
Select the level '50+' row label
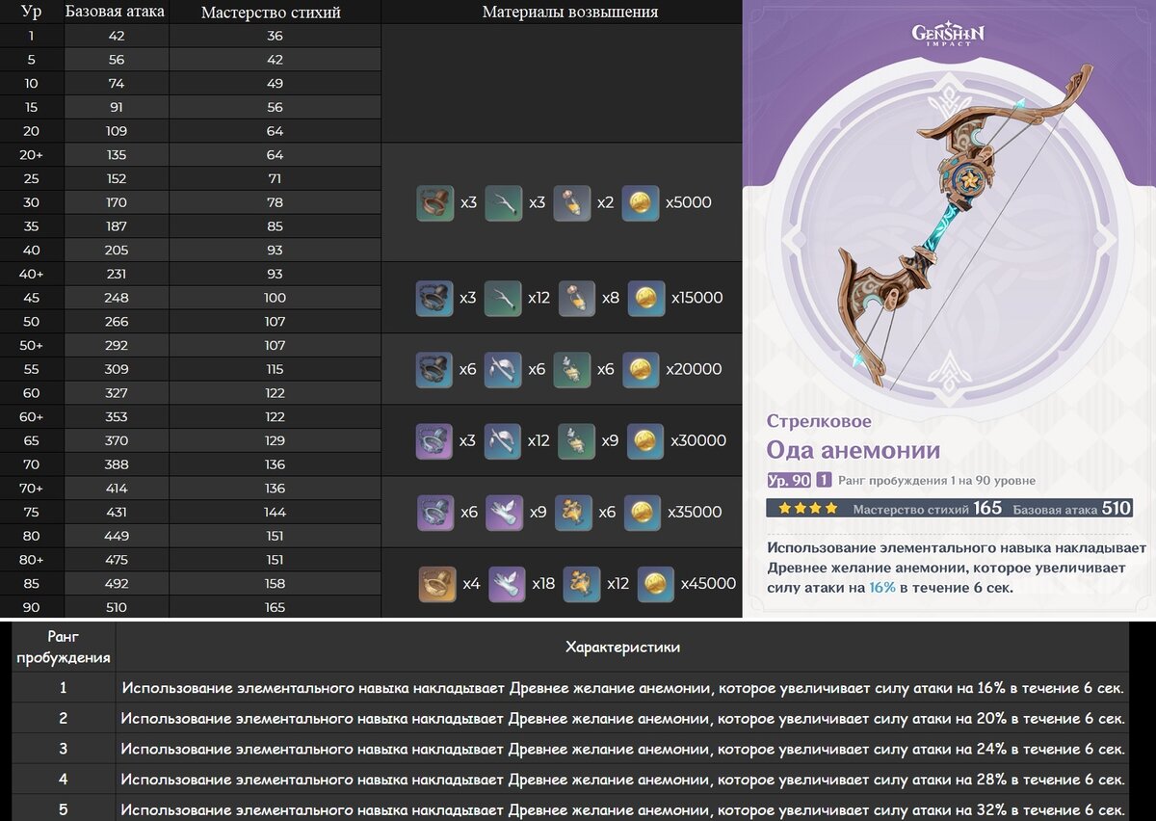32,345
